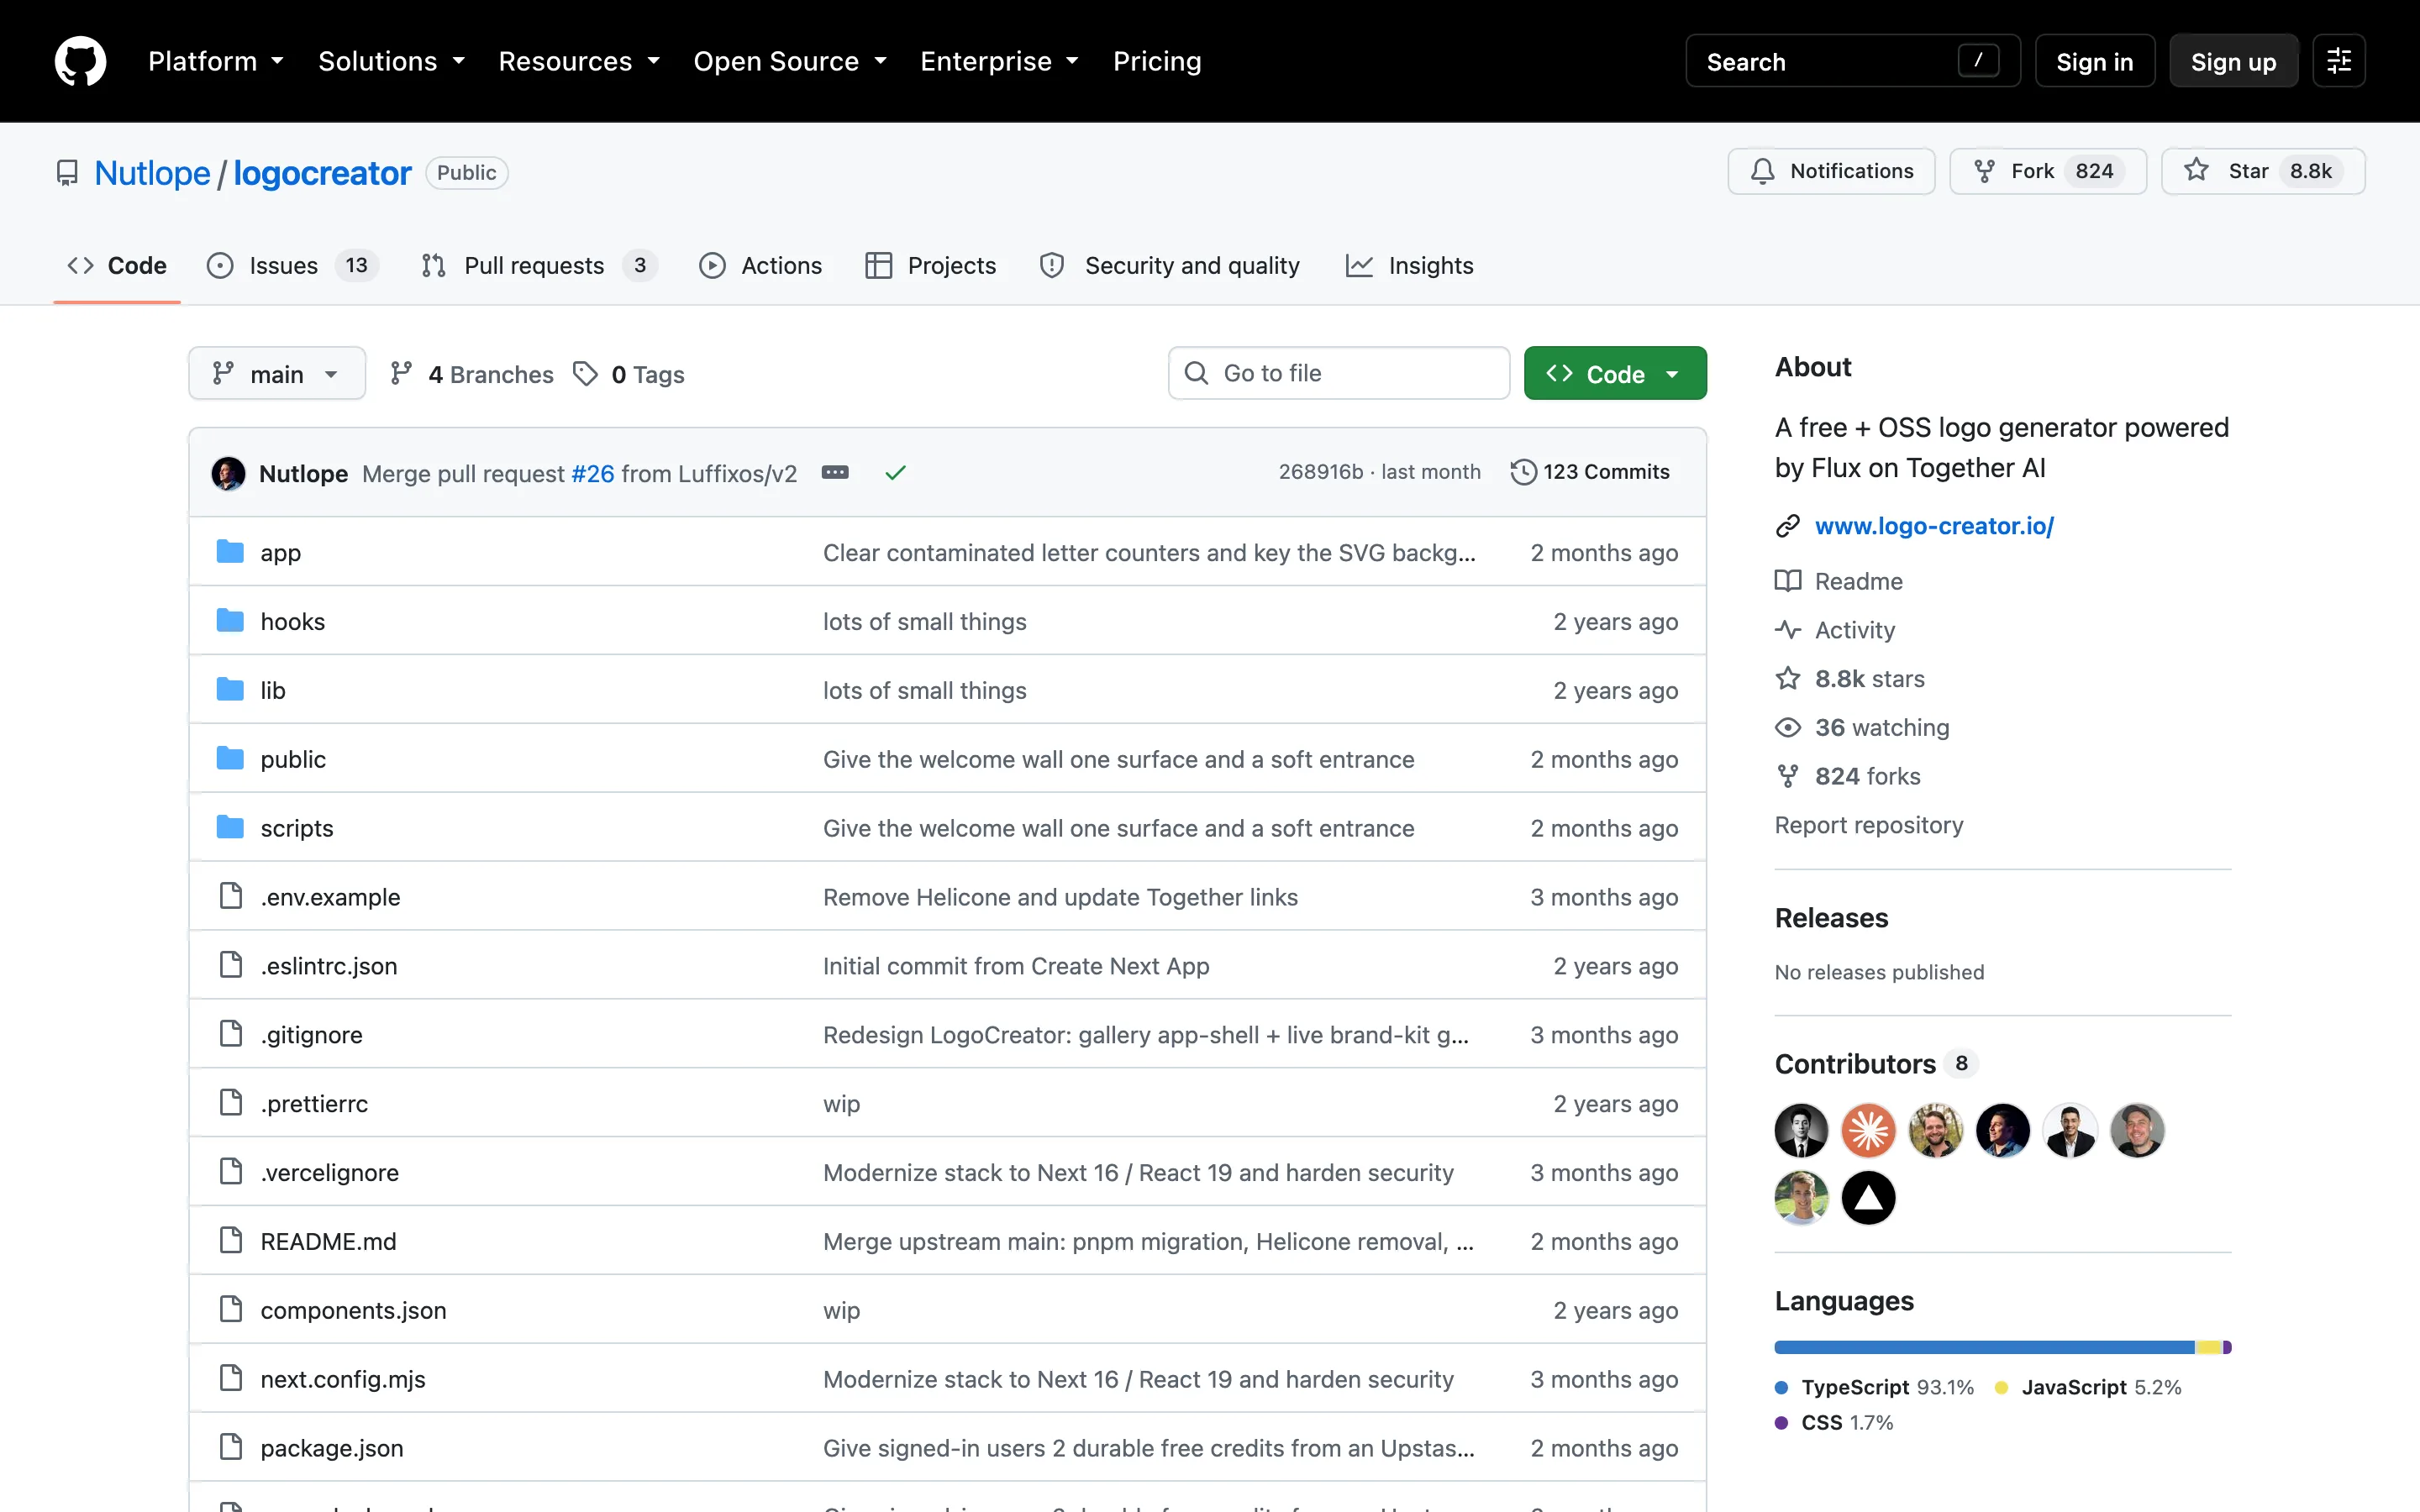Click the file icon beside next.config.mjs

click(x=231, y=1378)
